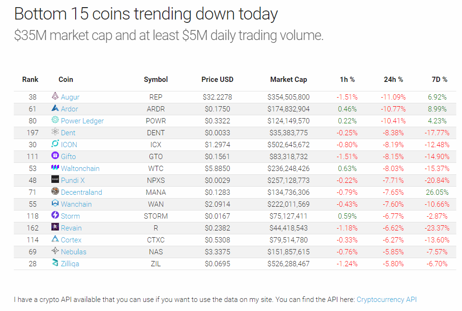Viewport: 462px width, 311px height.
Task: Select the Decentraland coin icon
Action: [55, 192]
